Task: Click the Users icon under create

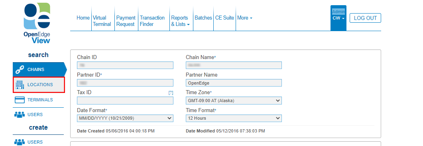Action: [x=20, y=142]
